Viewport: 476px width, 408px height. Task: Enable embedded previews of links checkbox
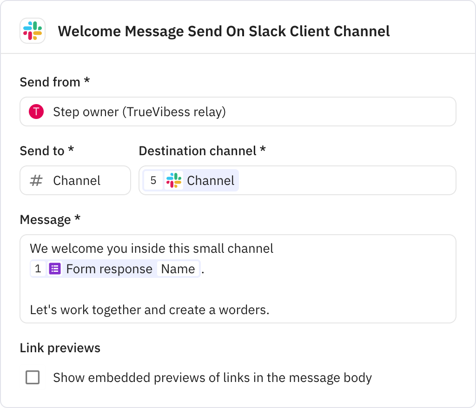pos(33,377)
